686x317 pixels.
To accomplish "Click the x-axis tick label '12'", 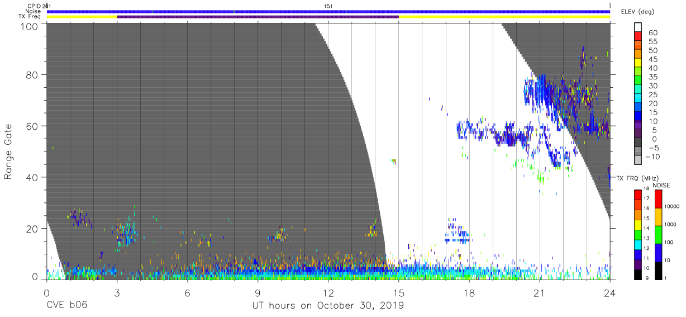I will (328, 292).
